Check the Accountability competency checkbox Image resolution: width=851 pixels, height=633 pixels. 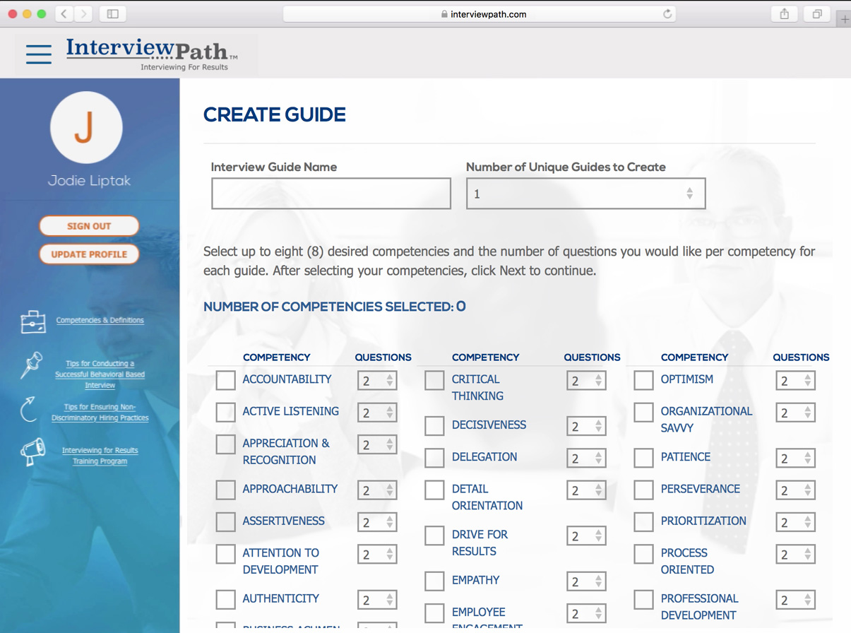pos(225,380)
